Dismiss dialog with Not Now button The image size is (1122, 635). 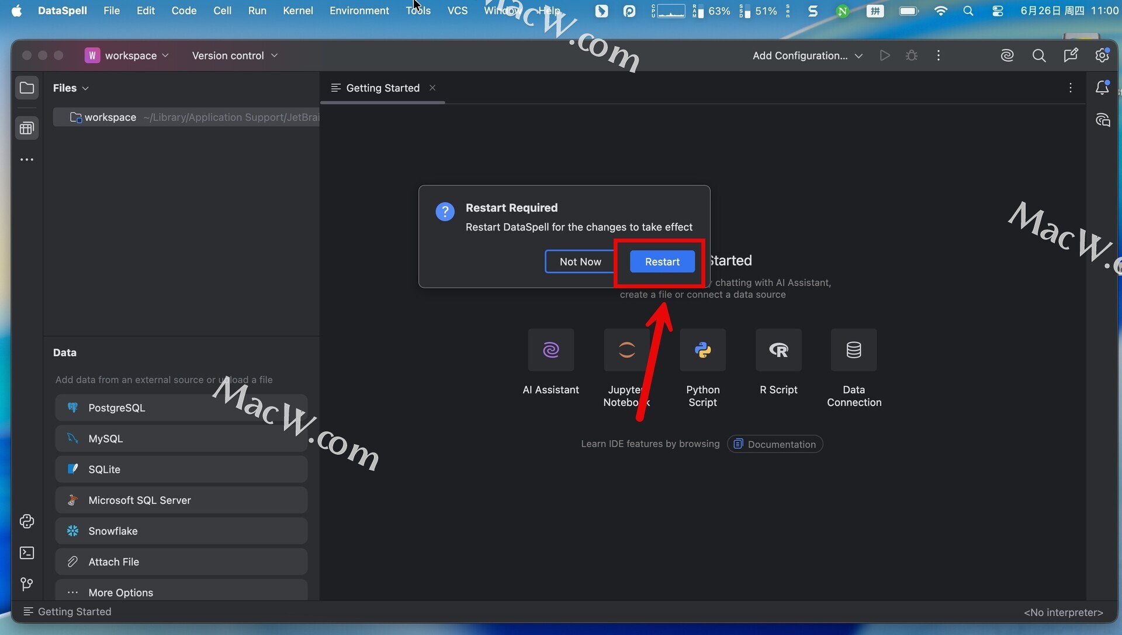[580, 261]
